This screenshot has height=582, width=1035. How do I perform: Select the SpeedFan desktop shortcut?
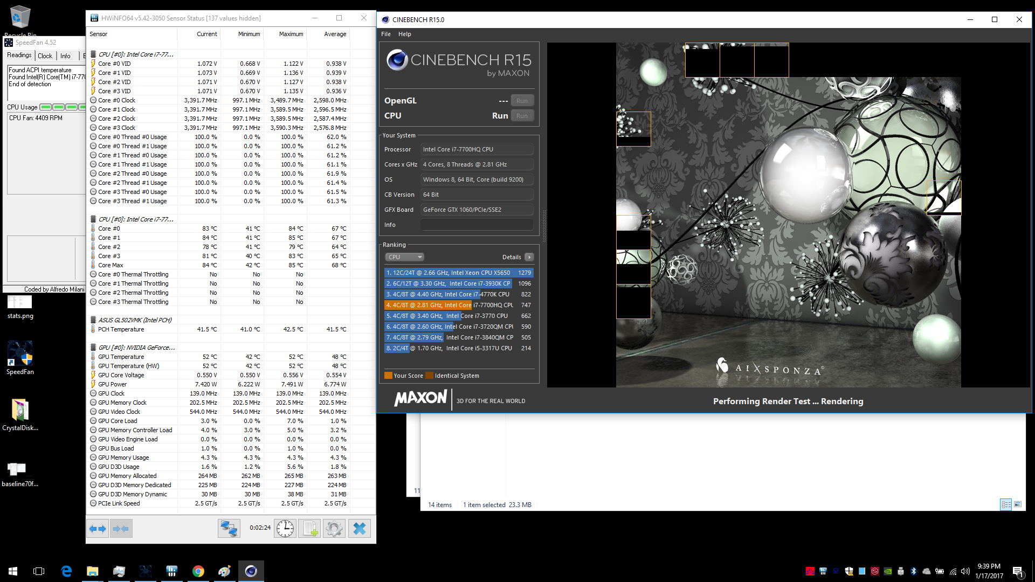(20, 358)
